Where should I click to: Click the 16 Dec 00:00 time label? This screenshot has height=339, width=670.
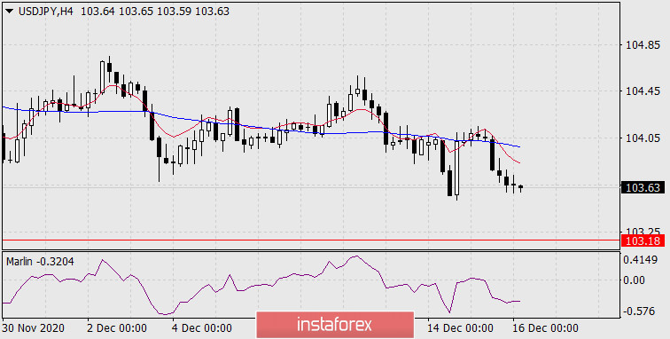[x=545, y=328]
